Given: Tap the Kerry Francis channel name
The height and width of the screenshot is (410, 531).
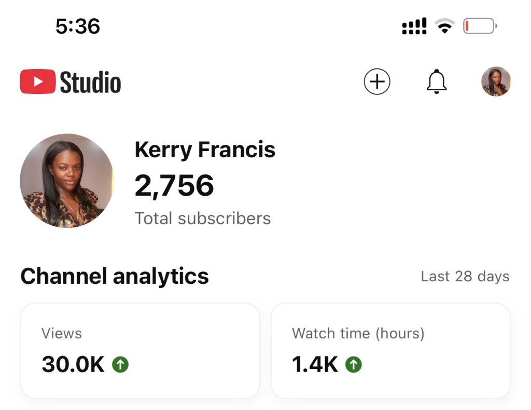Looking at the screenshot, I should (x=205, y=150).
